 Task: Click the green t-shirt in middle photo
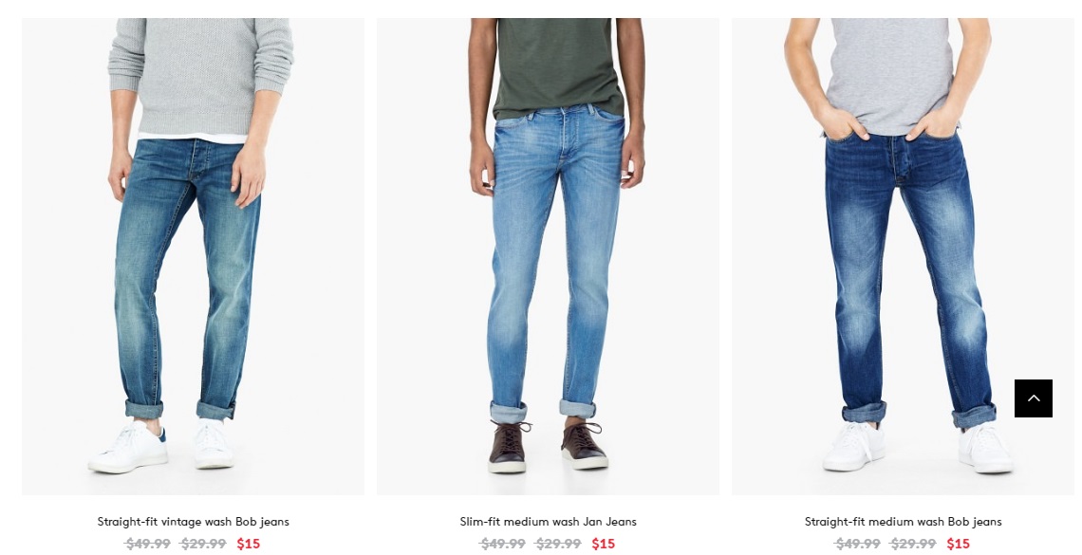pyautogui.click(x=557, y=67)
